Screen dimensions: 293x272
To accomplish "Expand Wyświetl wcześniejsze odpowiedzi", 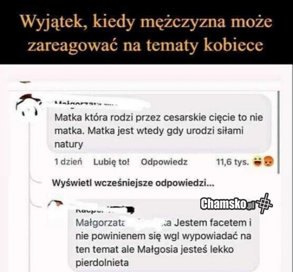I will click(133, 183).
